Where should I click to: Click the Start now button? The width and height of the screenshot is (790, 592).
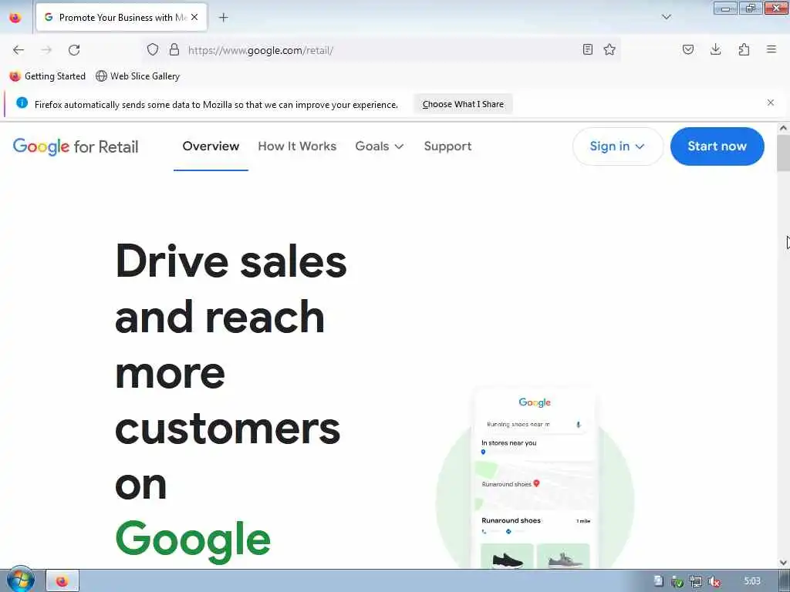point(717,146)
